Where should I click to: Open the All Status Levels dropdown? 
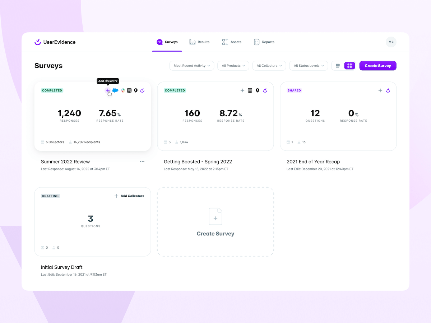point(309,66)
